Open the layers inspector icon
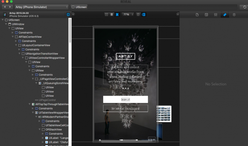Screen dimensions: 248x146 (234, 15)
